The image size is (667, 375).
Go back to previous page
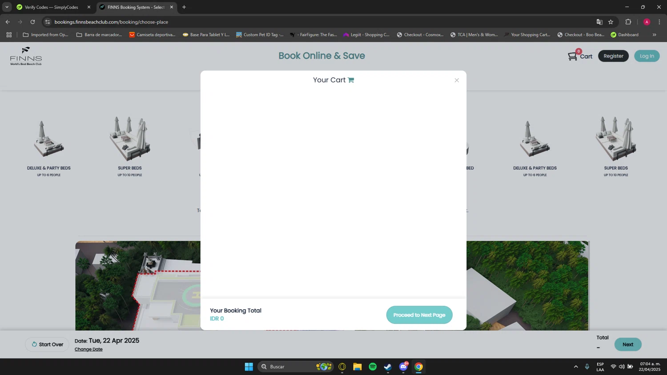coord(8,22)
